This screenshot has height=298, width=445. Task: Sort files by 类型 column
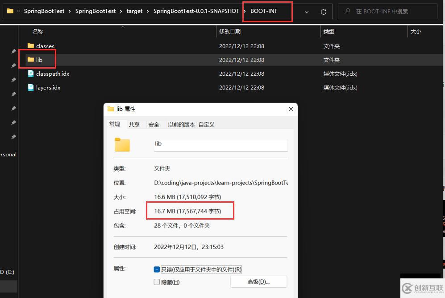click(329, 32)
